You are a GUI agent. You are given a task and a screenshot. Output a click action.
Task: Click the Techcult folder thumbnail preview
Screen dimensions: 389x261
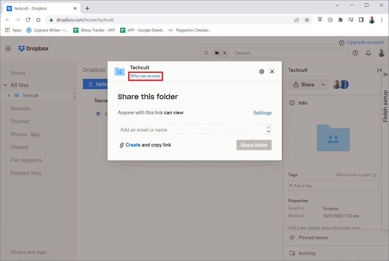pos(333,138)
